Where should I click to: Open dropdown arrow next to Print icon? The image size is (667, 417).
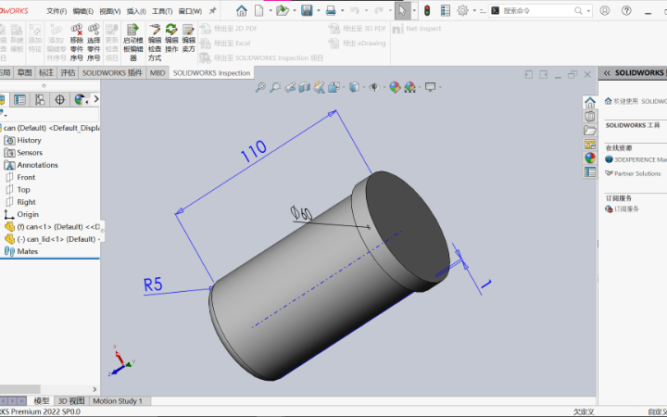[343, 10]
